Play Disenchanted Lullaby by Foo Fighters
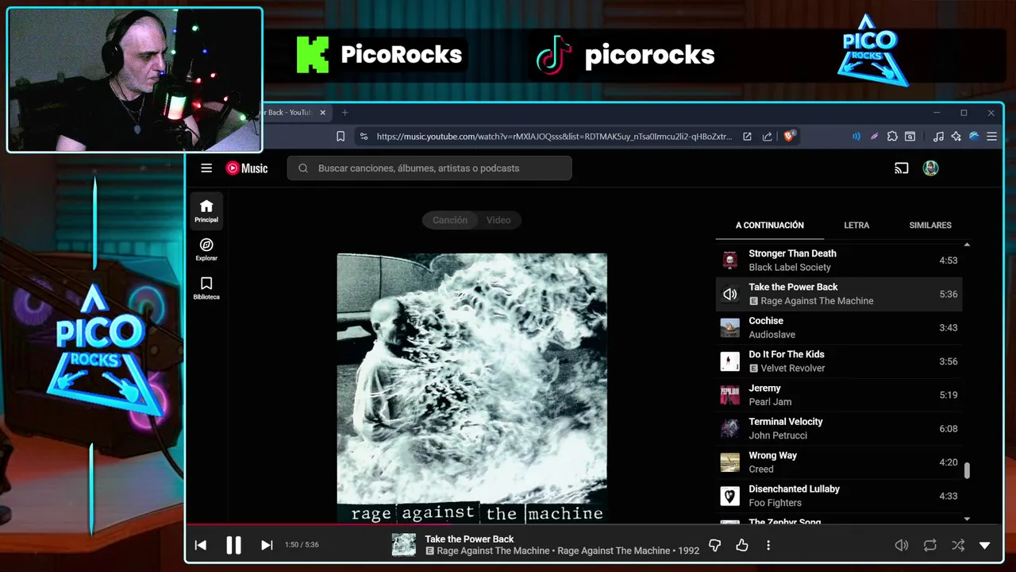 point(839,496)
